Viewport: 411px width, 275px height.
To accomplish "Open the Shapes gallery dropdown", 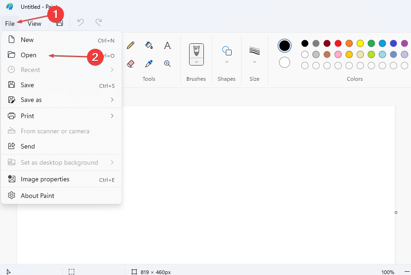I will click(x=226, y=61).
